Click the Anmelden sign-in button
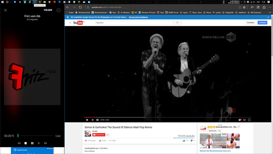This screenshot has height=154, width=273. pyautogui.click(x=262, y=23)
